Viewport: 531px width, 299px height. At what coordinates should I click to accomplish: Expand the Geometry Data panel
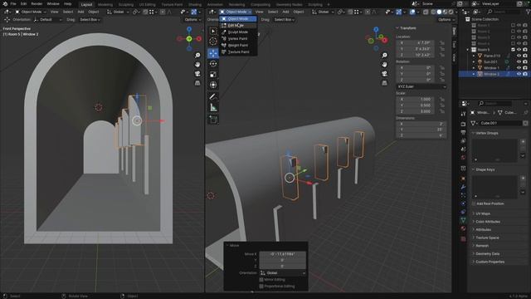tap(488, 253)
